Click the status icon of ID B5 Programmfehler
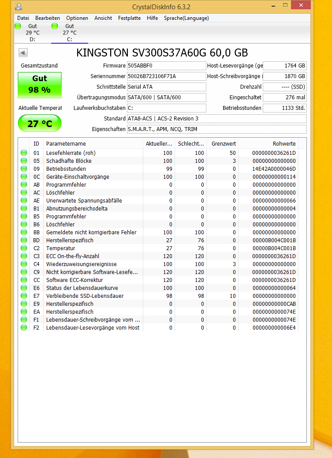The height and width of the screenshot is (458, 332). coord(24,217)
